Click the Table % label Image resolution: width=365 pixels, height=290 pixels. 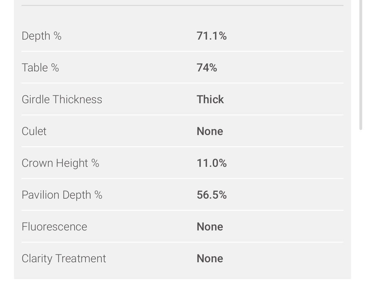coord(40,68)
